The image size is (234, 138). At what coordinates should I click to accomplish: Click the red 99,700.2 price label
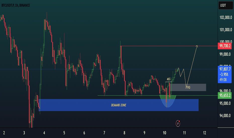225,46
